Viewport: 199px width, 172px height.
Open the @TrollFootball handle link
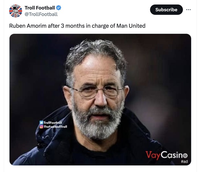pos(41,14)
